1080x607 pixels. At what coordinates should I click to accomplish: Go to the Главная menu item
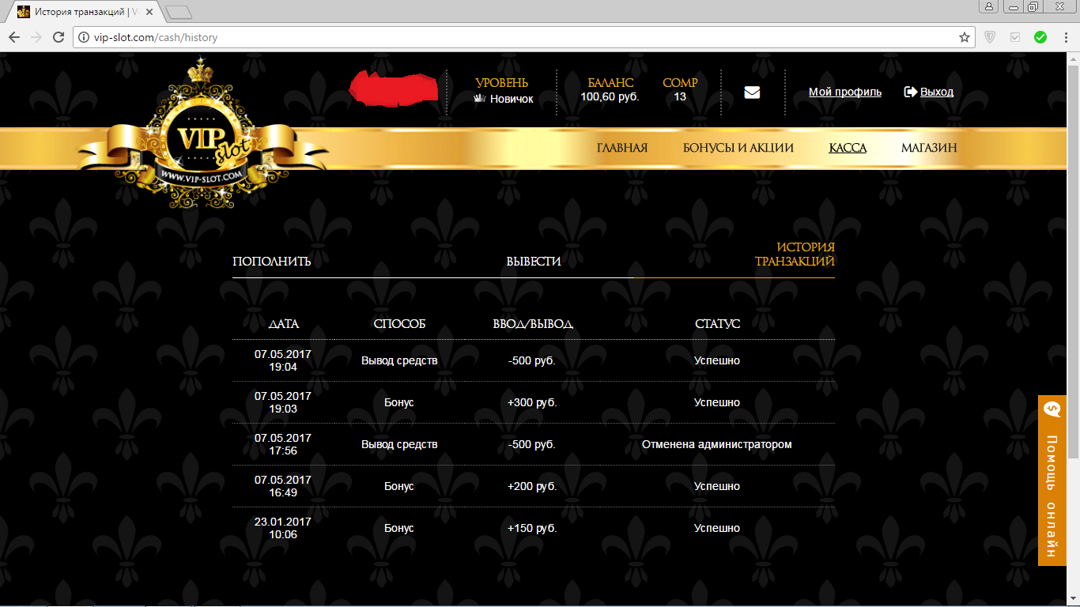621,148
